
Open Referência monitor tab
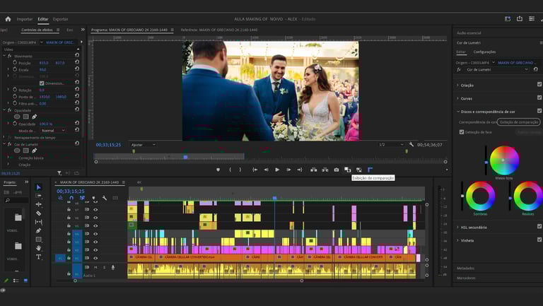219,30
